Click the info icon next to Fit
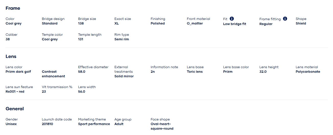Image resolution: width=333 pixels, height=135 pixels. coord(232,19)
